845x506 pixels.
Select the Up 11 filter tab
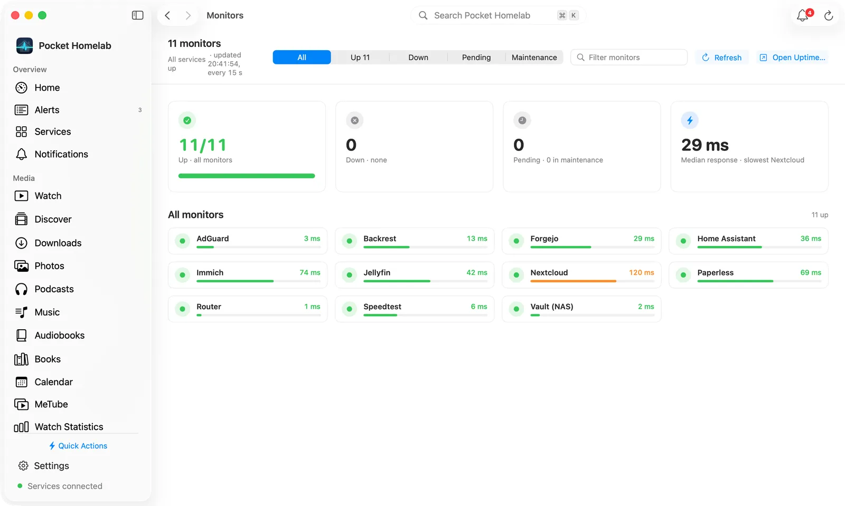[x=360, y=57]
